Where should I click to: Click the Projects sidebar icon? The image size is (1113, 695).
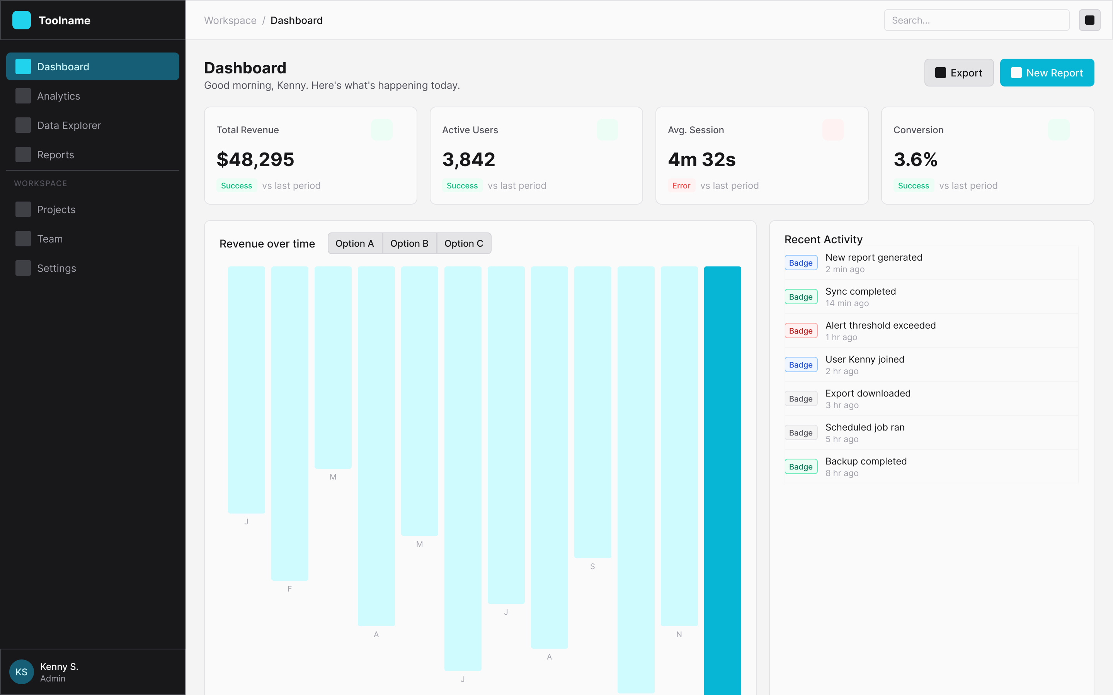point(23,210)
